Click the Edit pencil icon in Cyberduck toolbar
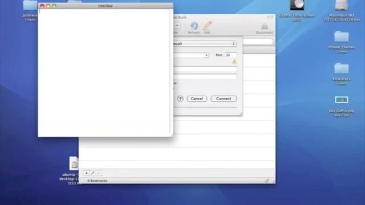 (x=207, y=26)
